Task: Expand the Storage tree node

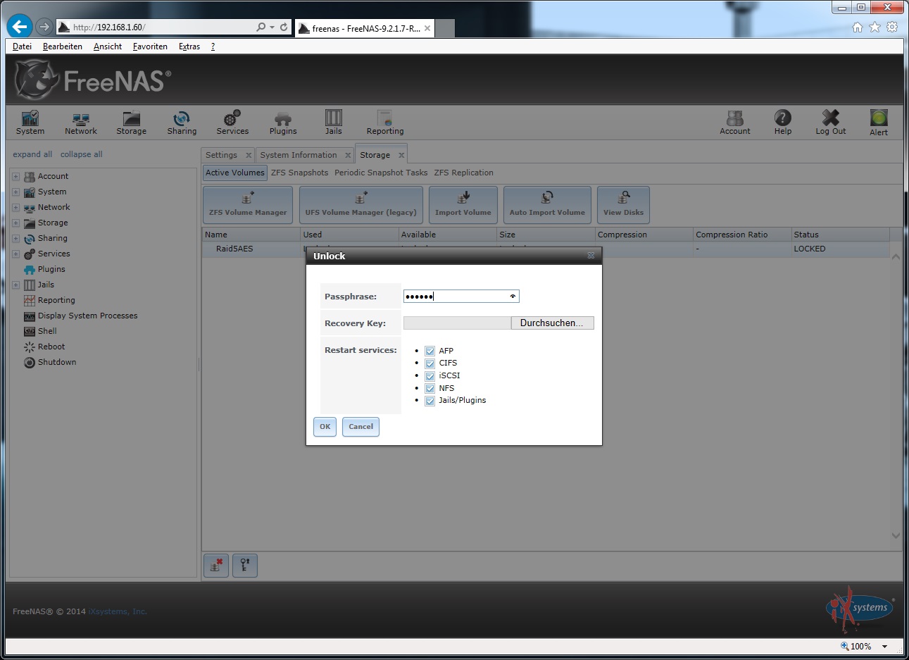Action: coord(15,223)
